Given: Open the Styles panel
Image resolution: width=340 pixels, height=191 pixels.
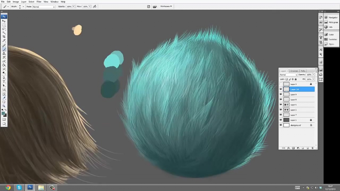Looking at the screenshot, I should (331, 44).
